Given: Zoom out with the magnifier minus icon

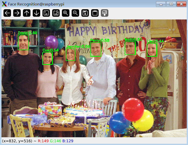Looking at the screenshot, I should (75, 13).
